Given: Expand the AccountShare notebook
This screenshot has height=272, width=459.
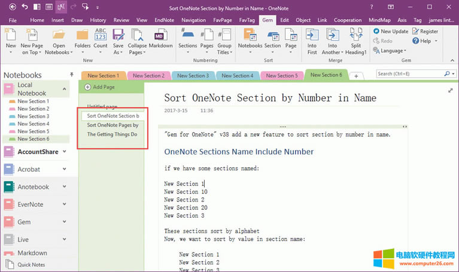Looking at the screenshot, I should 63,152.
